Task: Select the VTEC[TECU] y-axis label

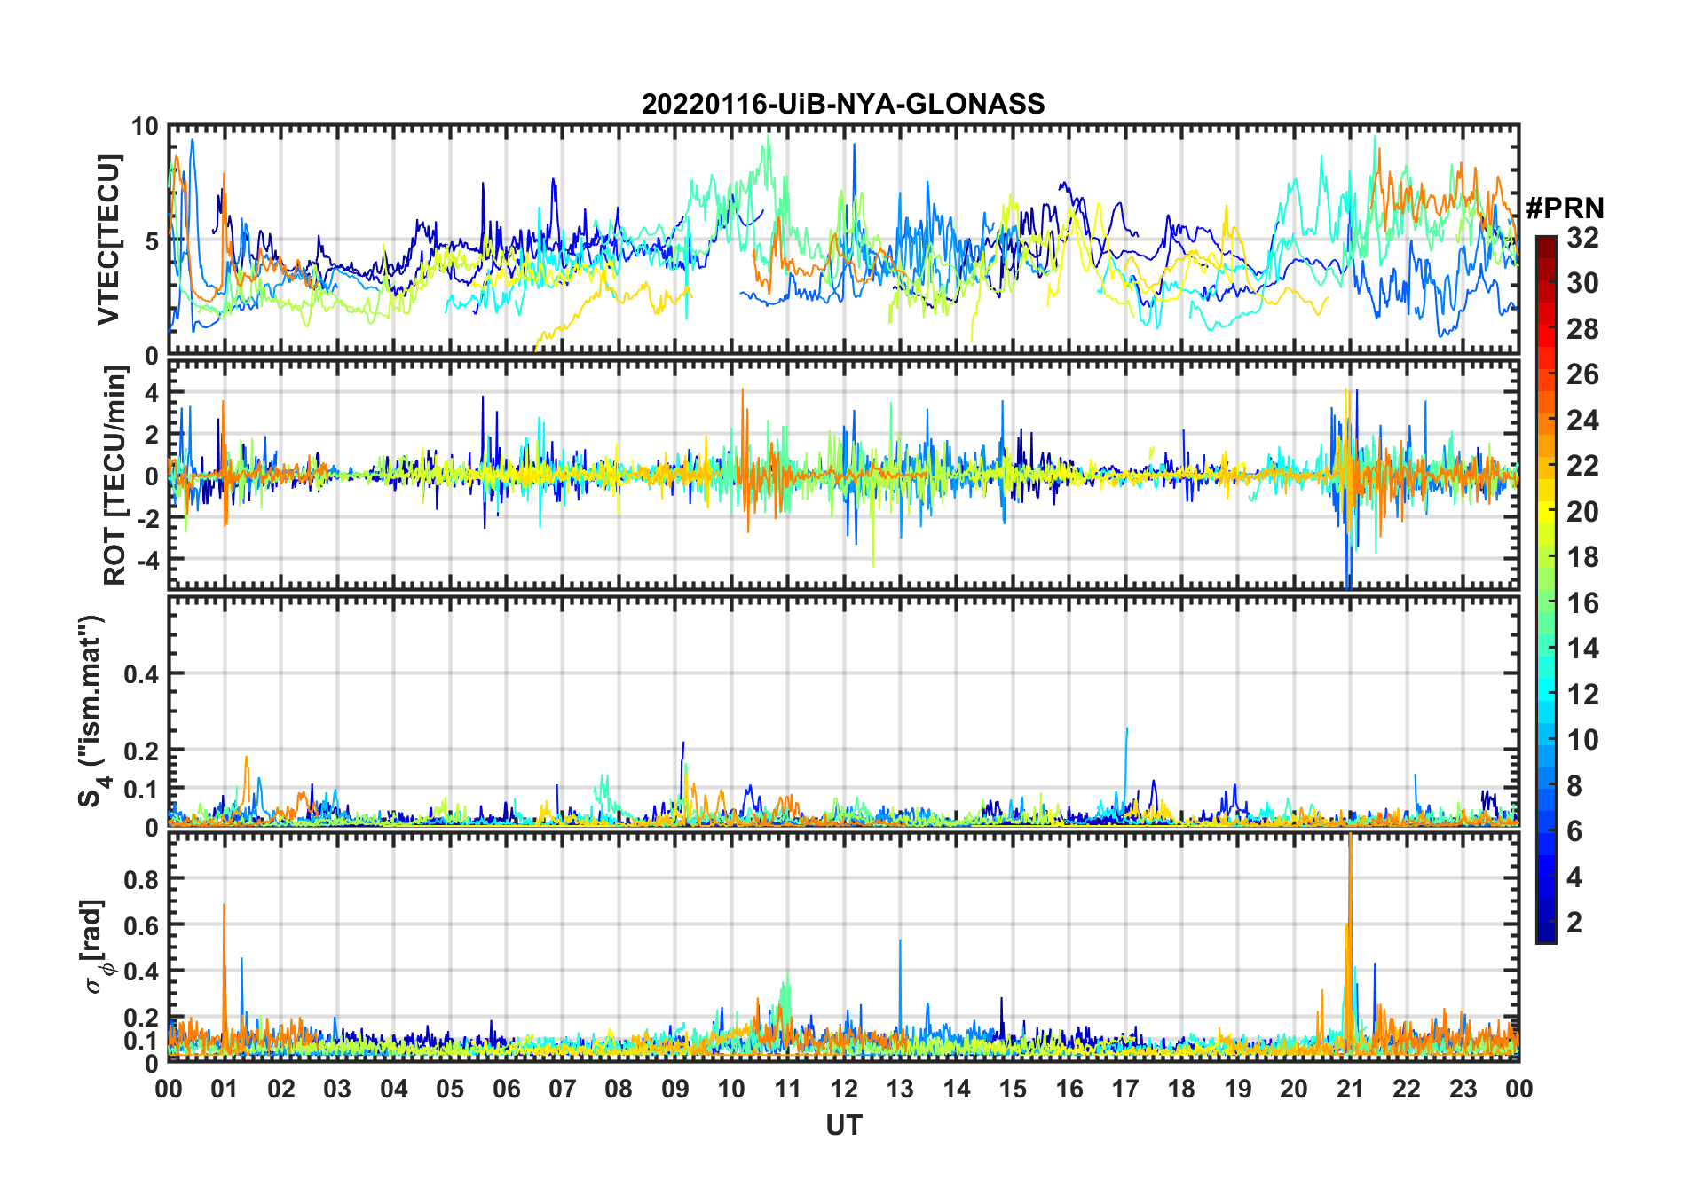Action: coord(108,240)
